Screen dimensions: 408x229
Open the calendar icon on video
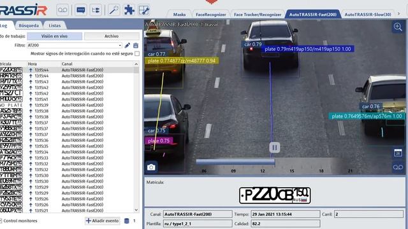pyautogui.click(x=398, y=153)
